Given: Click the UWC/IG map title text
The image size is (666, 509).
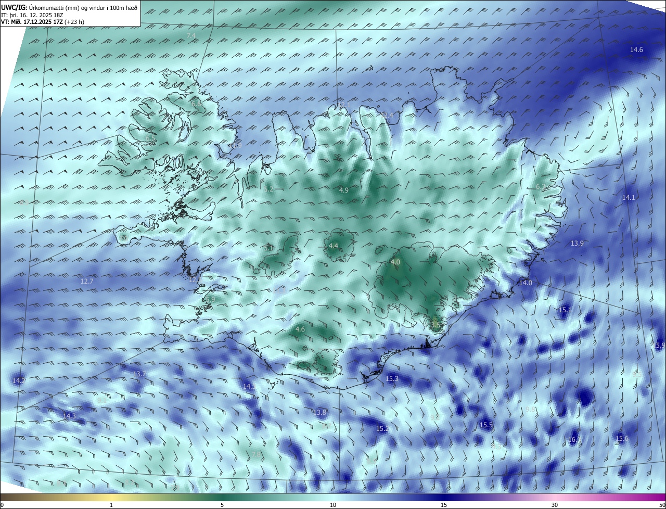Looking at the screenshot, I should (x=69, y=7).
